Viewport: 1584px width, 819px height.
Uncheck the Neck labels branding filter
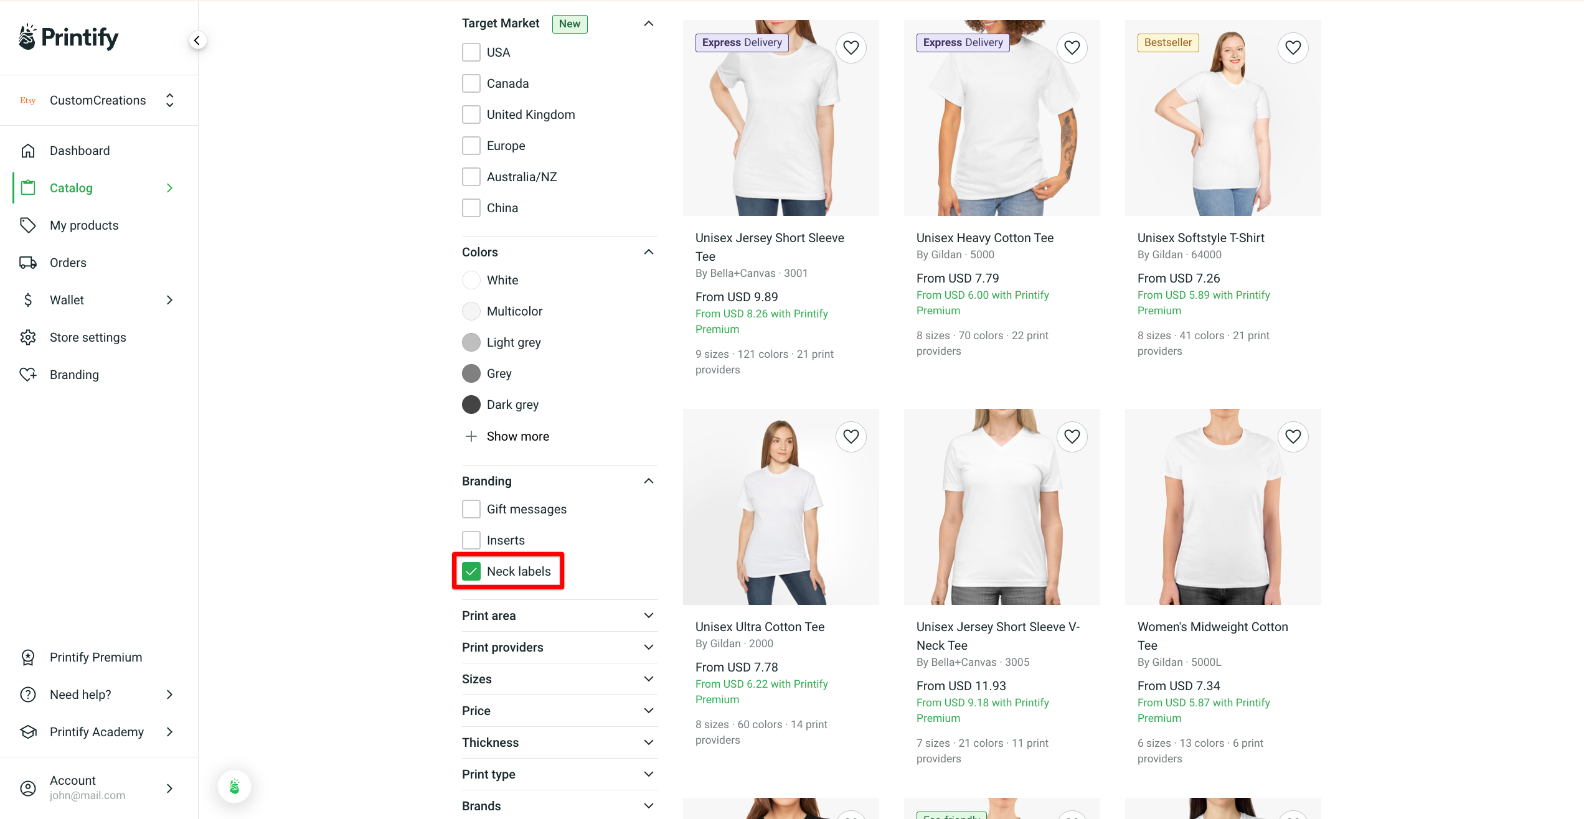[471, 571]
